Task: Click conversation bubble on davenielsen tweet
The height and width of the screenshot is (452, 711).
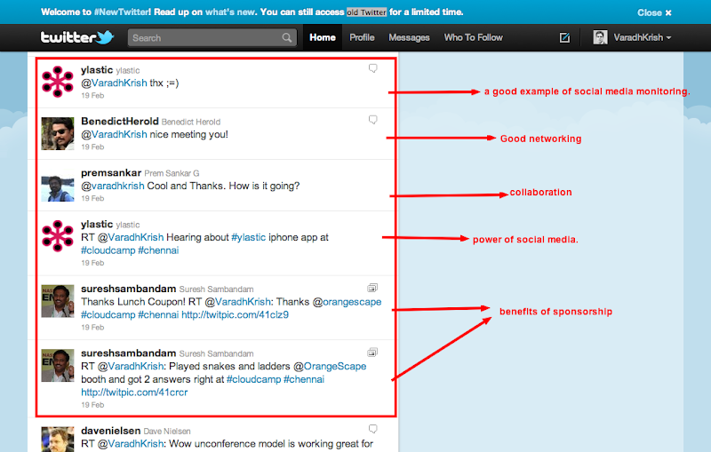Action: (x=372, y=428)
